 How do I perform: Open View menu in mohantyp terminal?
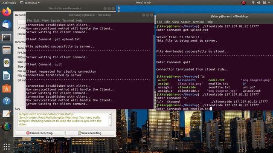click(45, 20)
